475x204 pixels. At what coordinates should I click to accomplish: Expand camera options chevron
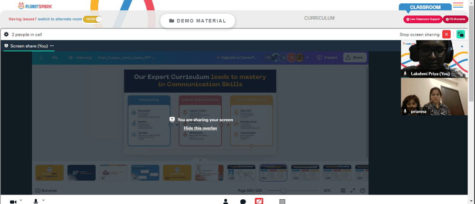click(x=21, y=200)
